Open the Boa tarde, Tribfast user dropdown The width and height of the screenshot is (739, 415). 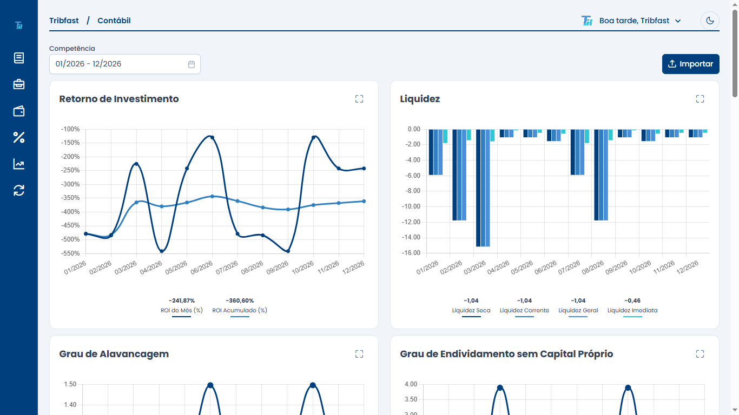click(x=639, y=21)
